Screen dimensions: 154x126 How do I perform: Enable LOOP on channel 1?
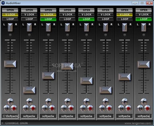point(10,19)
